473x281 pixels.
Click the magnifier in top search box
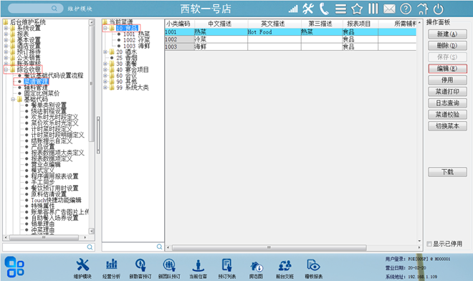pyautogui.click(x=54, y=9)
